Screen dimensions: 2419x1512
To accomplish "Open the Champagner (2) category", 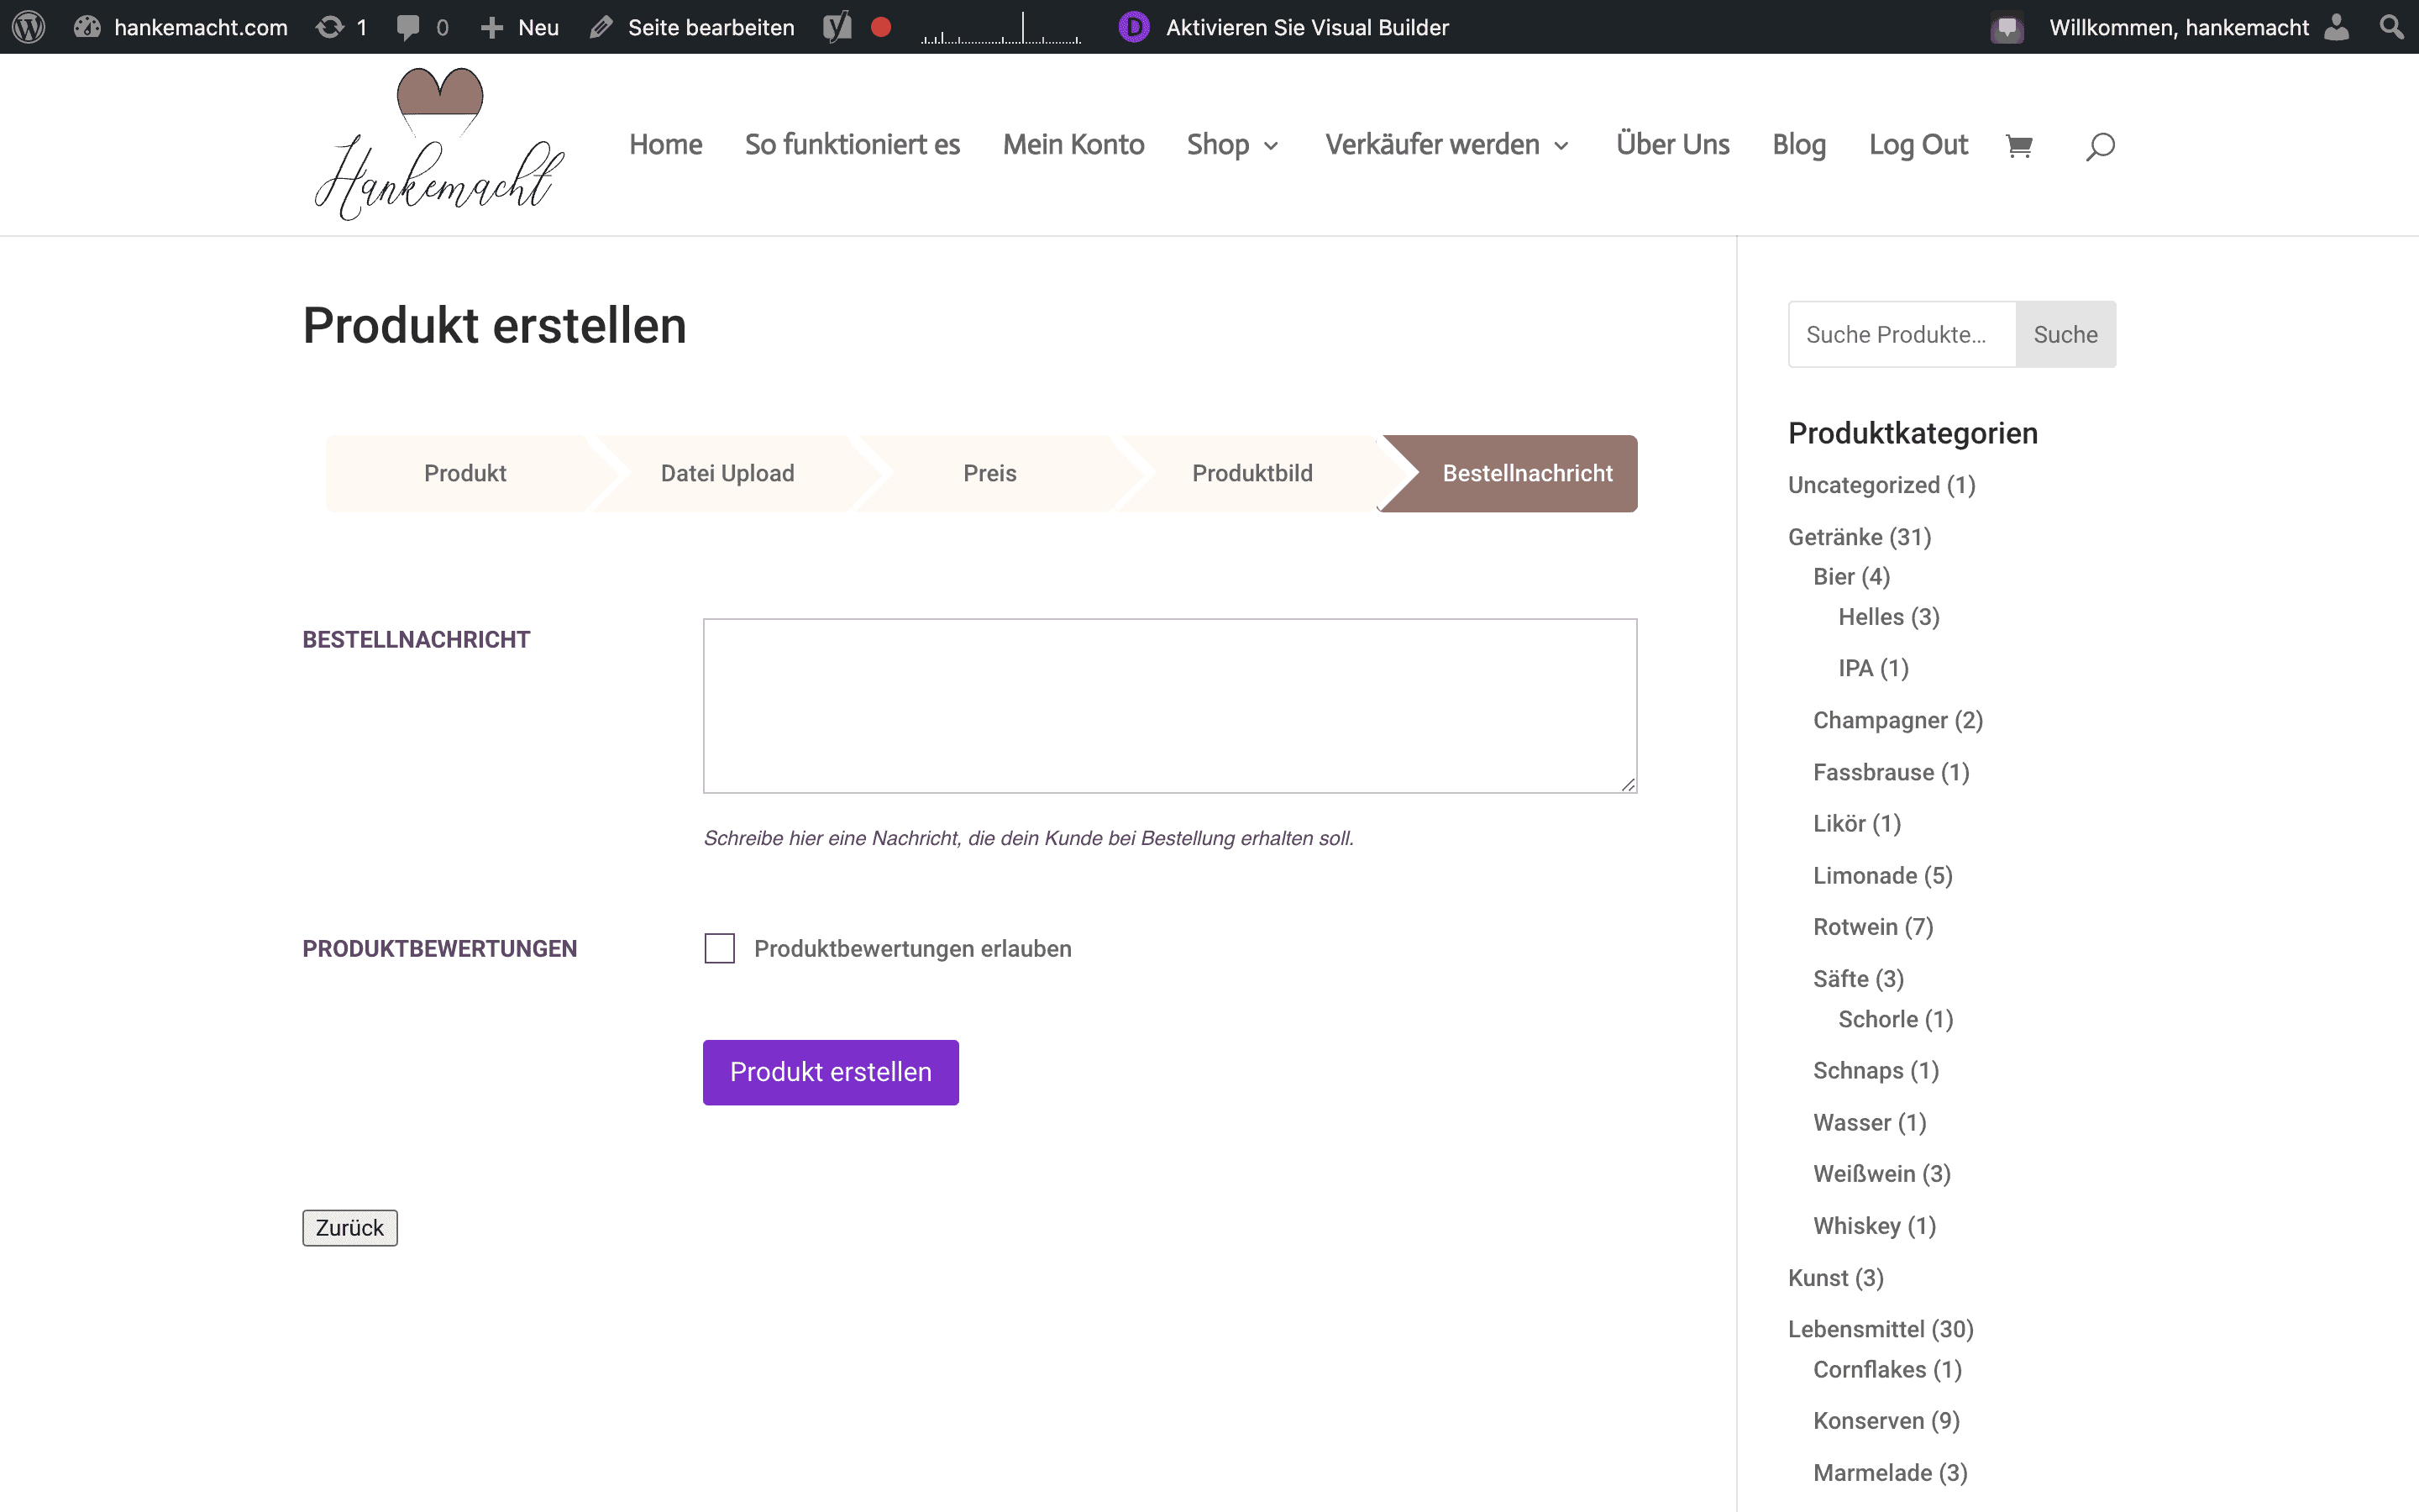I will click(1897, 720).
